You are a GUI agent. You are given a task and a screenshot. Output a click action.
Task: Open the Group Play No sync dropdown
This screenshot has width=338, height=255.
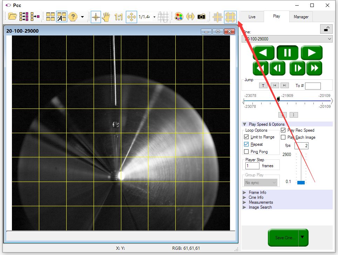261,183
